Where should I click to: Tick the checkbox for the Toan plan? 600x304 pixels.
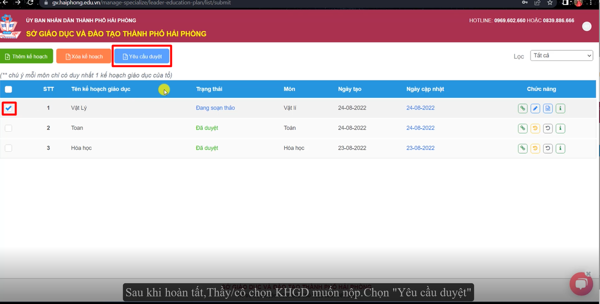click(x=8, y=128)
